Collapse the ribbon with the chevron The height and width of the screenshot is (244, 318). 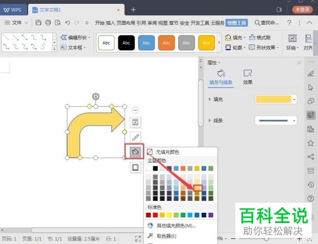[x=309, y=23]
